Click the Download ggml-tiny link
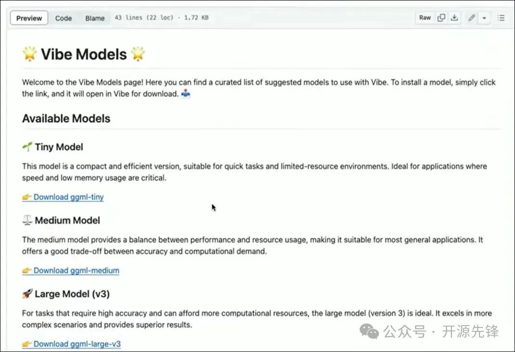 68,197
